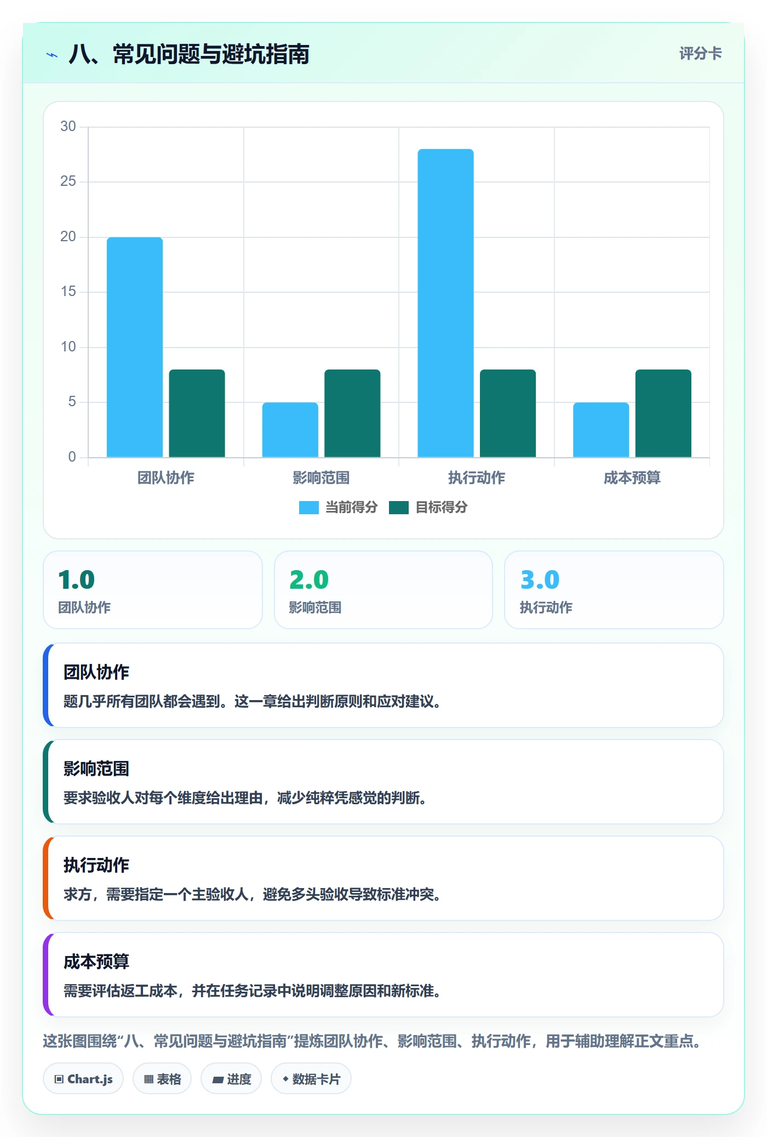Open the 团队协作 description card
The image size is (767, 1137).
383,685
